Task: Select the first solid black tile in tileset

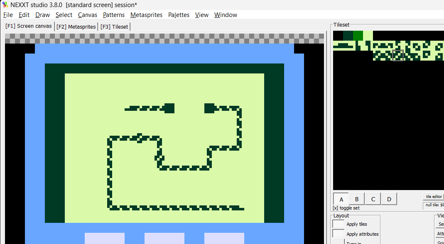Action: point(338,36)
